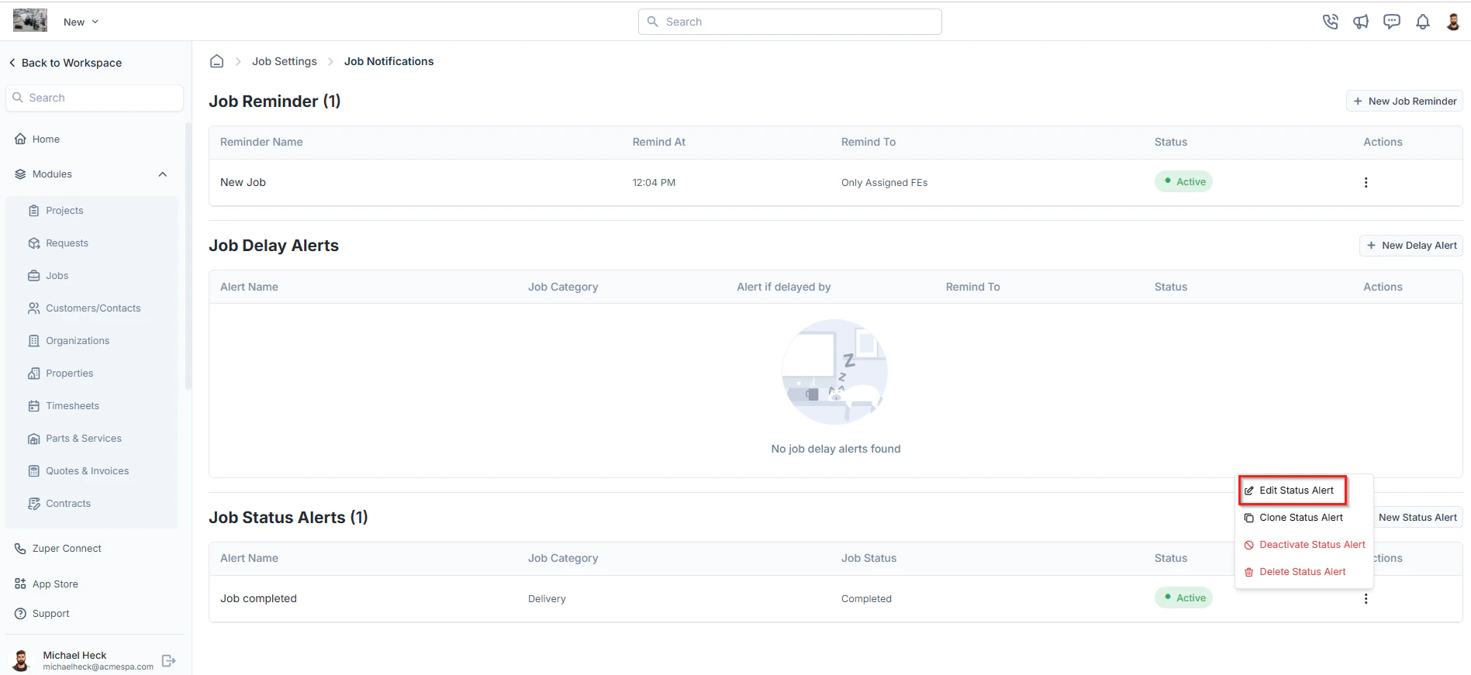Click the New Job reminder name
Image resolution: width=1471 pixels, height=675 pixels.
pos(243,183)
